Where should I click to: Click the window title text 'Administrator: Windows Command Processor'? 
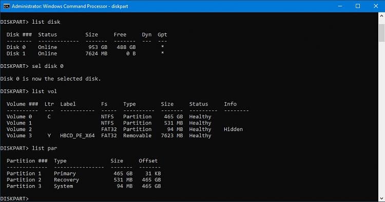click(60, 6)
